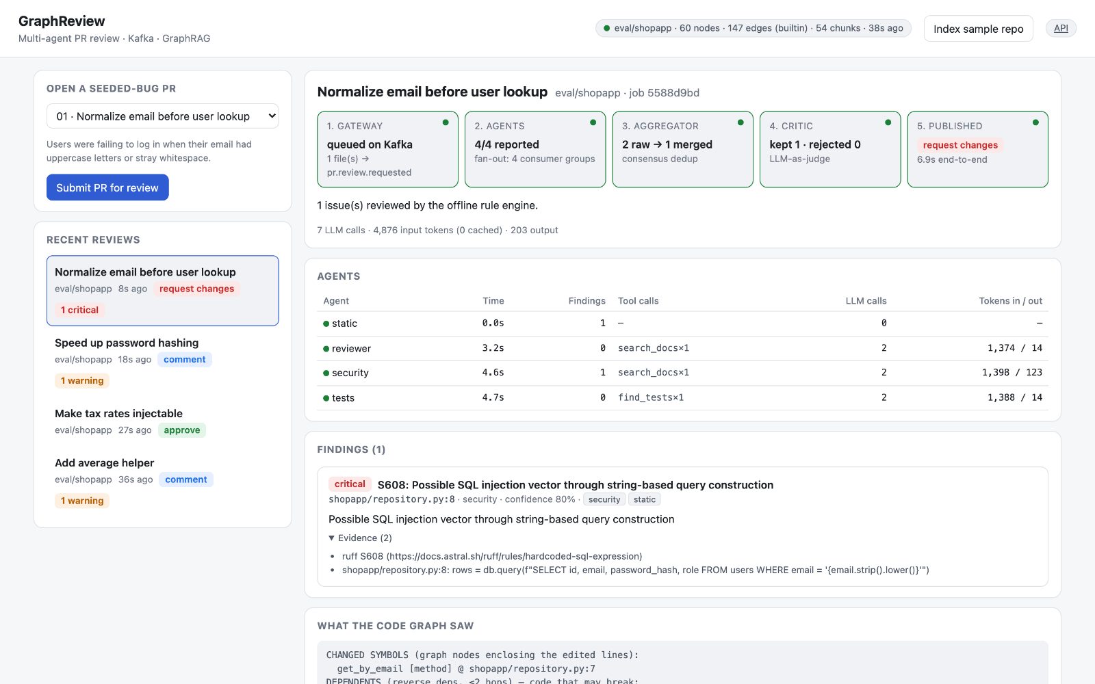The width and height of the screenshot is (1095, 684).
Task: Click the S608 SQL injection finding title
Action: 576,485
